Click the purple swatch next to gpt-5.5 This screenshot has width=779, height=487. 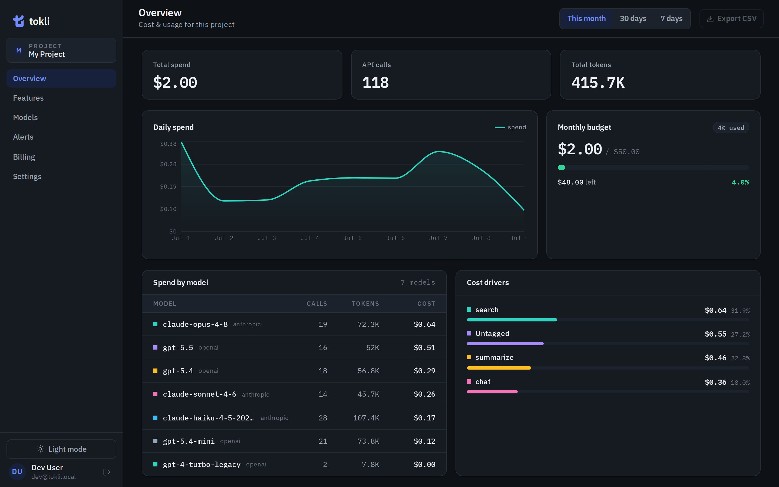tap(155, 347)
